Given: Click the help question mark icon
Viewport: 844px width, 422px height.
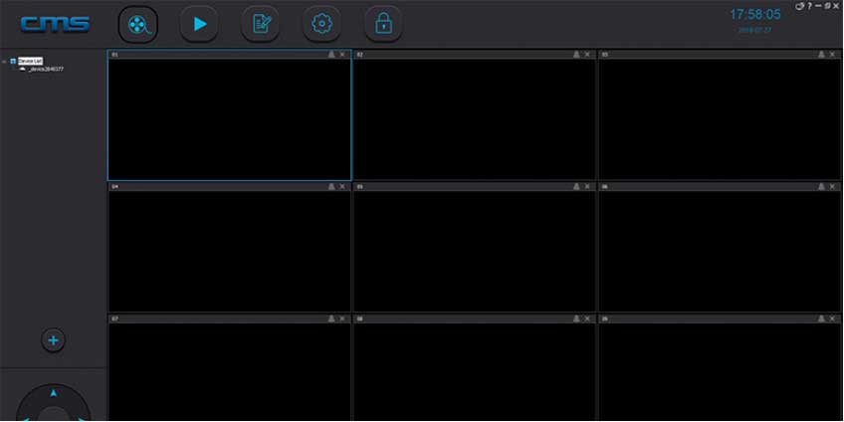Looking at the screenshot, I should (x=809, y=6).
